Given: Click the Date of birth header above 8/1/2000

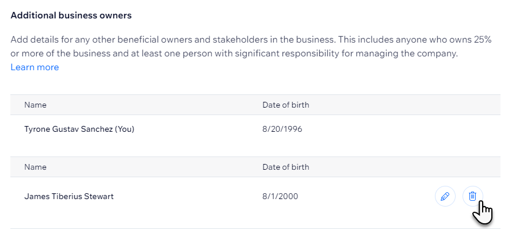Looking at the screenshot, I should click(x=286, y=167).
